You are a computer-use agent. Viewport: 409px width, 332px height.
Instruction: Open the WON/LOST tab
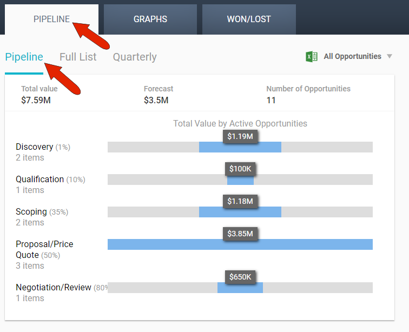(249, 19)
